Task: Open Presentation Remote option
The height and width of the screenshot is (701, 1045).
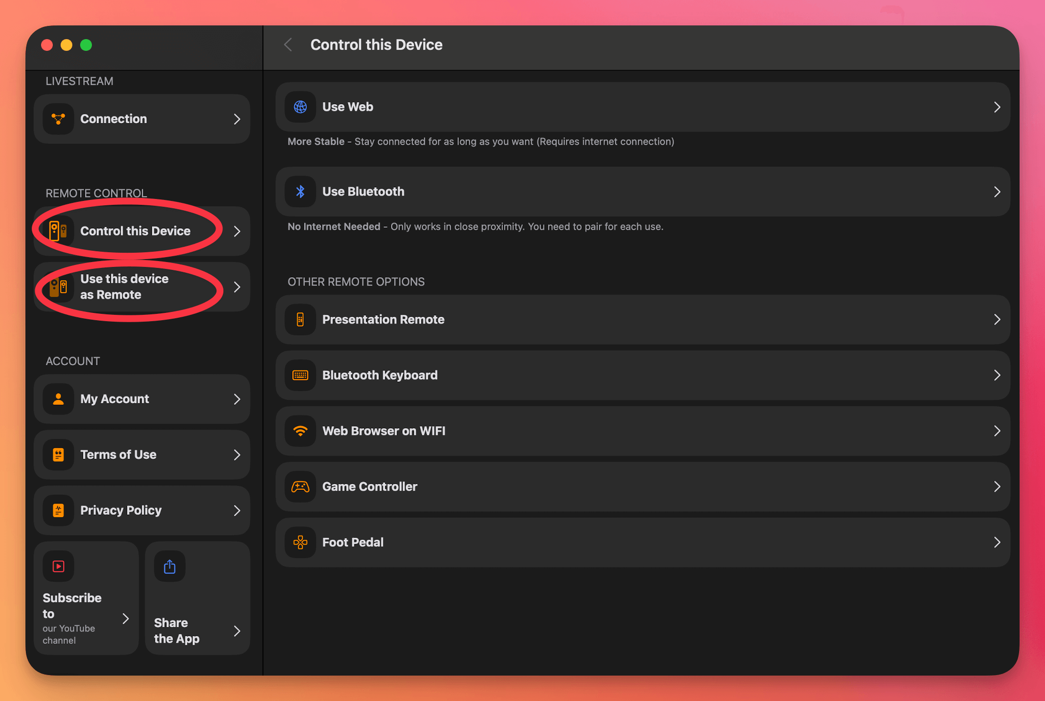Action: click(x=643, y=320)
